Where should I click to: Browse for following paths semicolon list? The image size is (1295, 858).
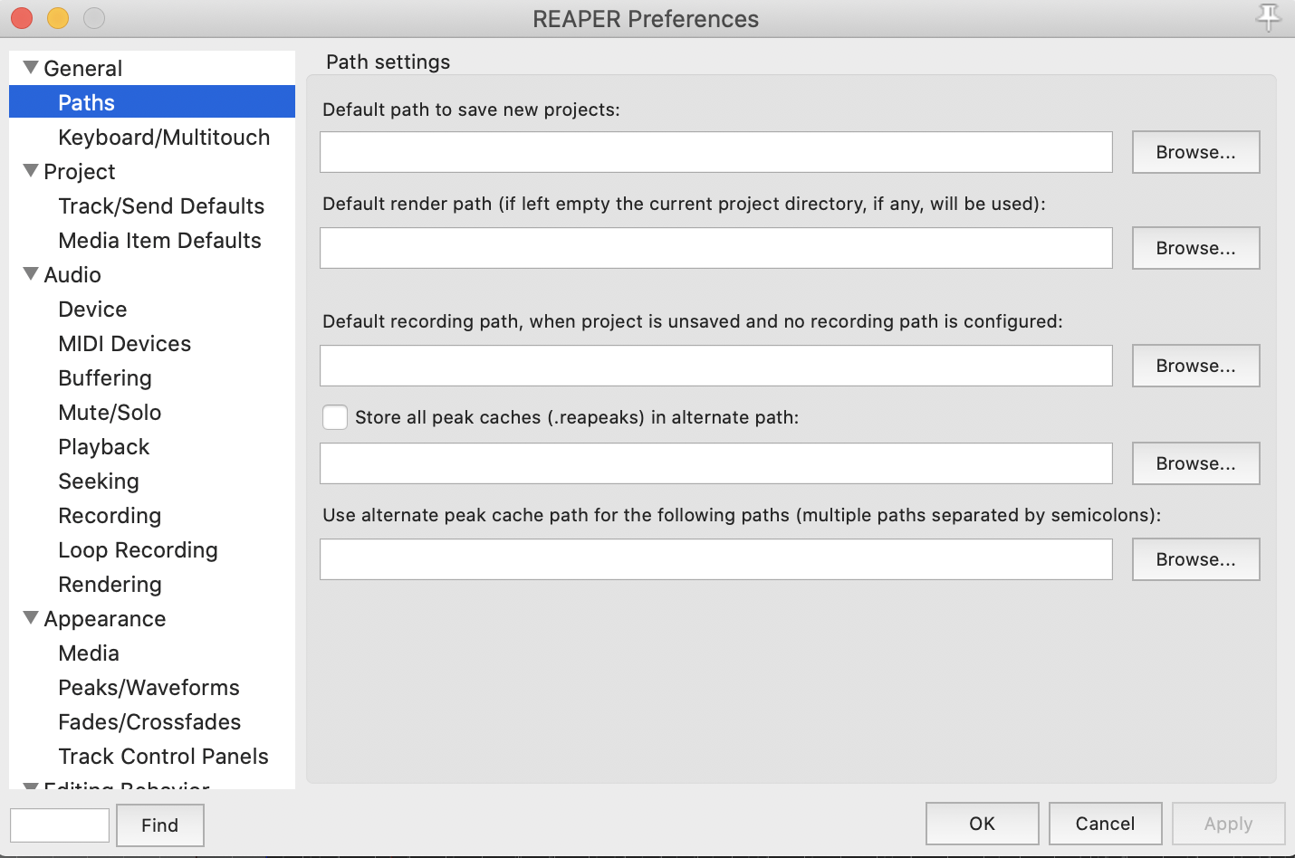(1195, 559)
